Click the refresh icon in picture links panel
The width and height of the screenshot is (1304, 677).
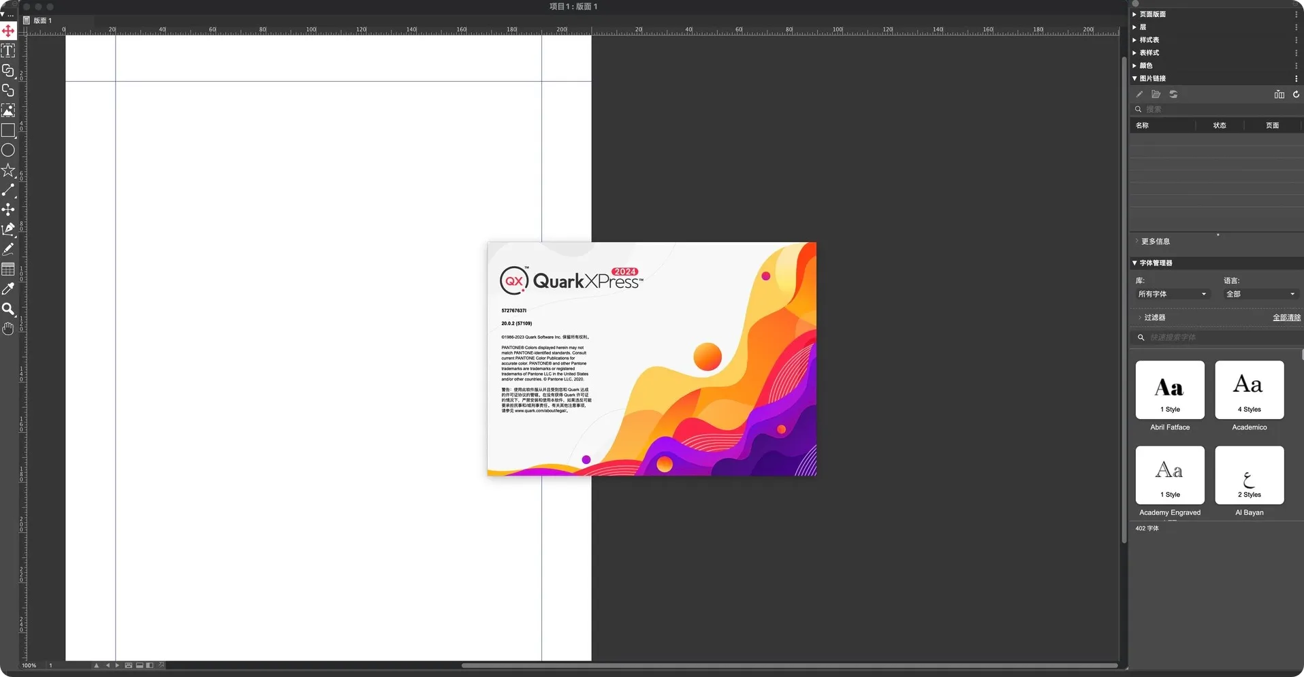1297,95
